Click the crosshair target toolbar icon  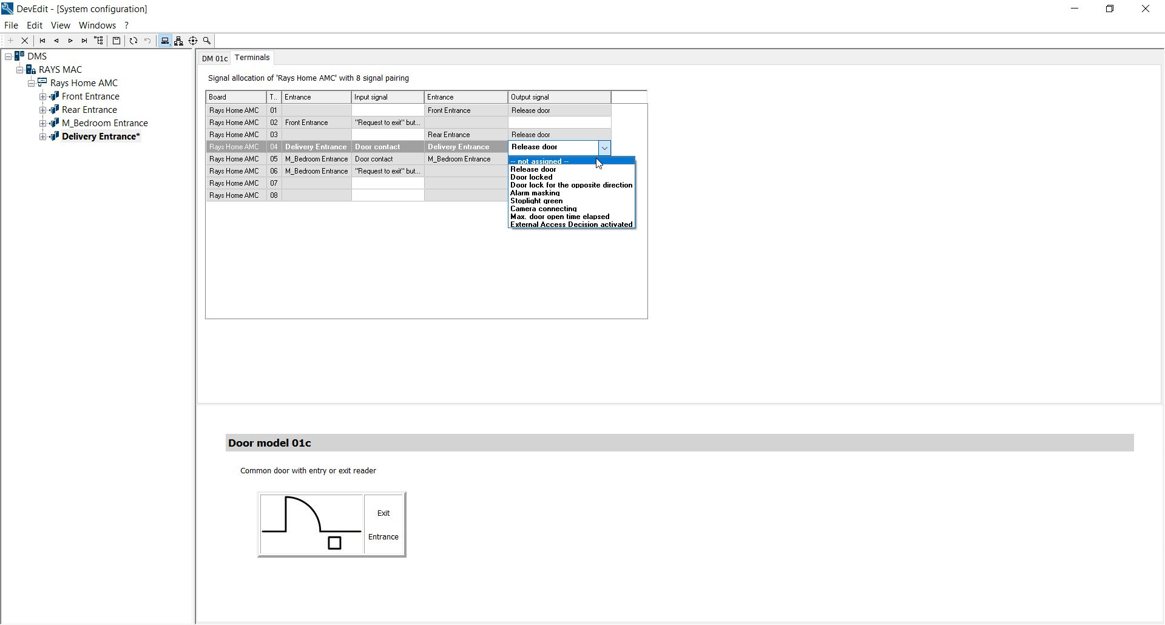point(193,41)
